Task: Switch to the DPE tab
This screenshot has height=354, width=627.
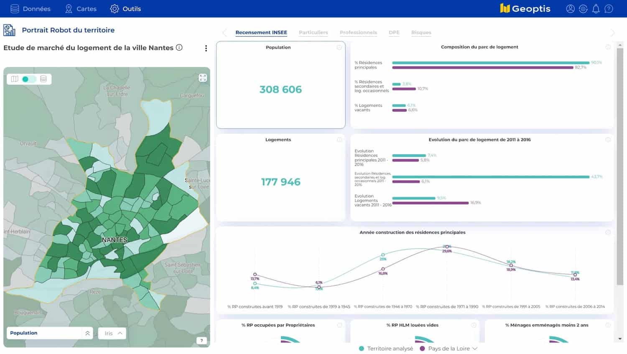Action: (394, 33)
